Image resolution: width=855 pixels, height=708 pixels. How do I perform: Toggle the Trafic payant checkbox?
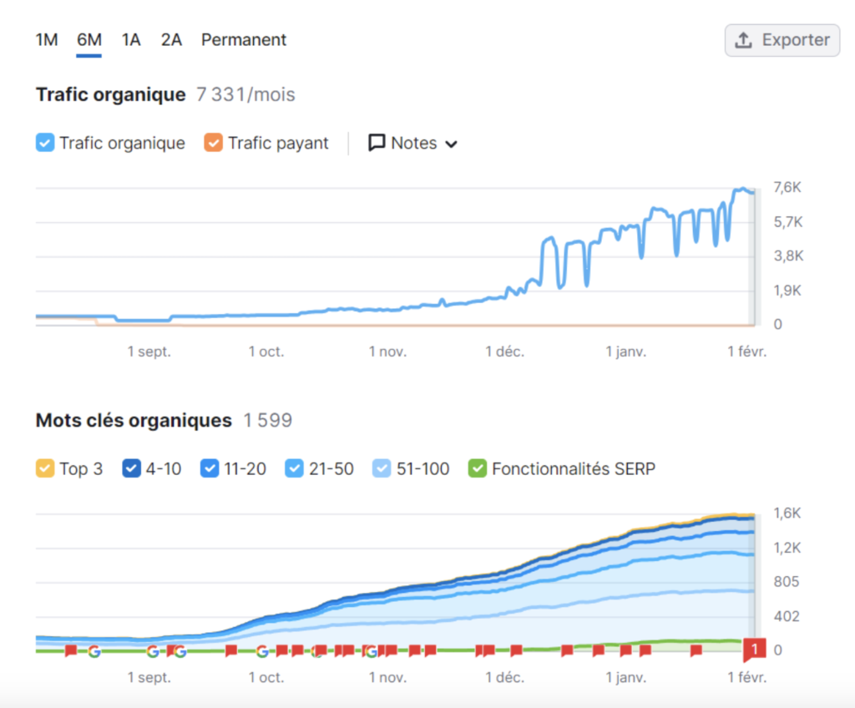click(213, 143)
